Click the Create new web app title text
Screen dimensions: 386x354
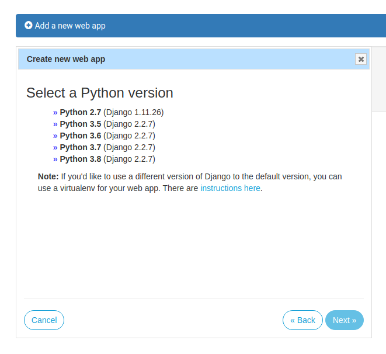coord(66,59)
